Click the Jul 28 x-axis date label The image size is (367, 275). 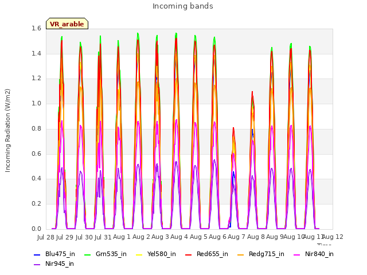pyautogui.click(x=46, y=237)
